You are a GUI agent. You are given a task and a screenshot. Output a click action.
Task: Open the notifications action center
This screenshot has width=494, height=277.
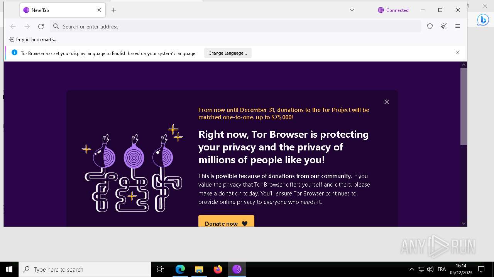click(x=481, y=269)
